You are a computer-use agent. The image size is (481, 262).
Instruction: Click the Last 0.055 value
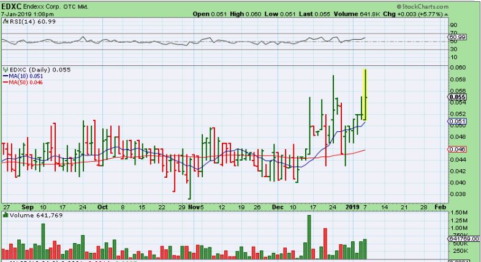(x=314, y=14)
